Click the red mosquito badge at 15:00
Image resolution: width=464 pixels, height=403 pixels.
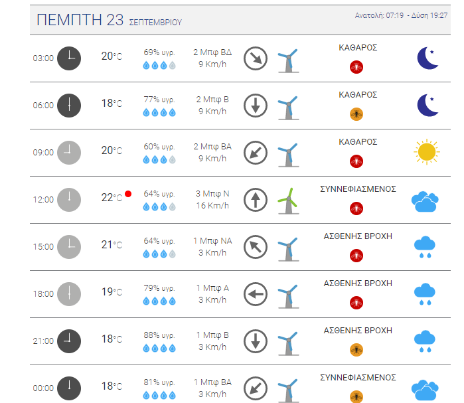[356, 256]
